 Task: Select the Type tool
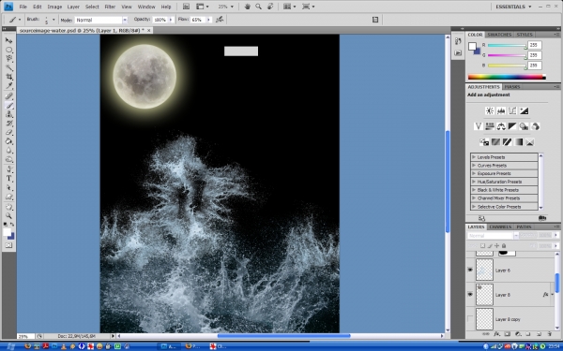9,179
